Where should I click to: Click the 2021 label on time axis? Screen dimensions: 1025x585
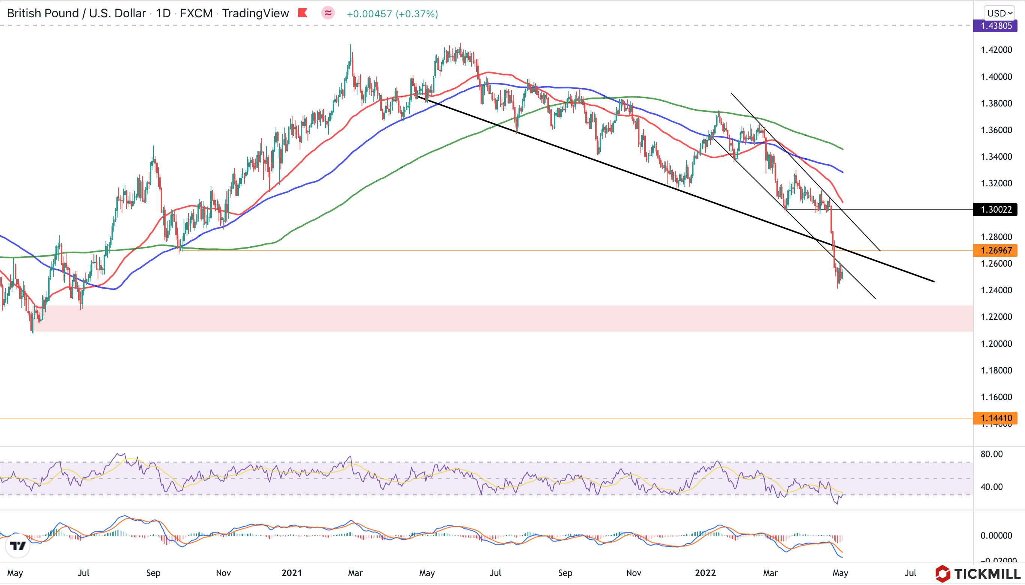click(x=292, y=573)
